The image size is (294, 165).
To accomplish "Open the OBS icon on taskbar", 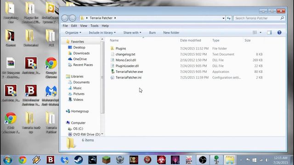I will point(203,160).
